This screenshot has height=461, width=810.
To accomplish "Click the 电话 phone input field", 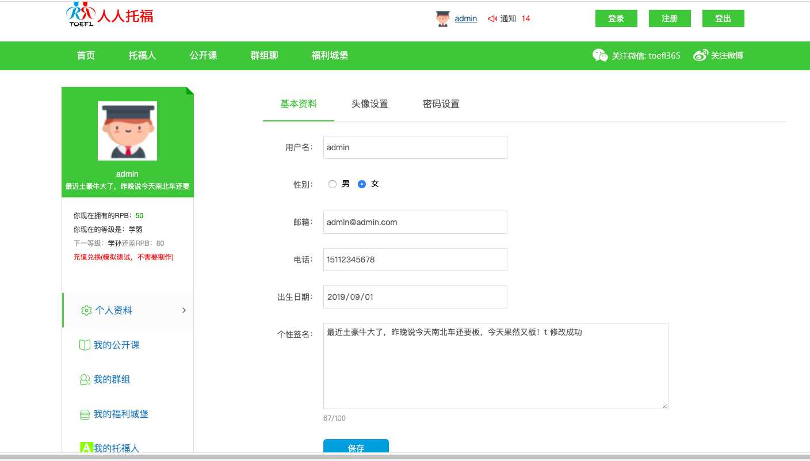I will (415, 260).
